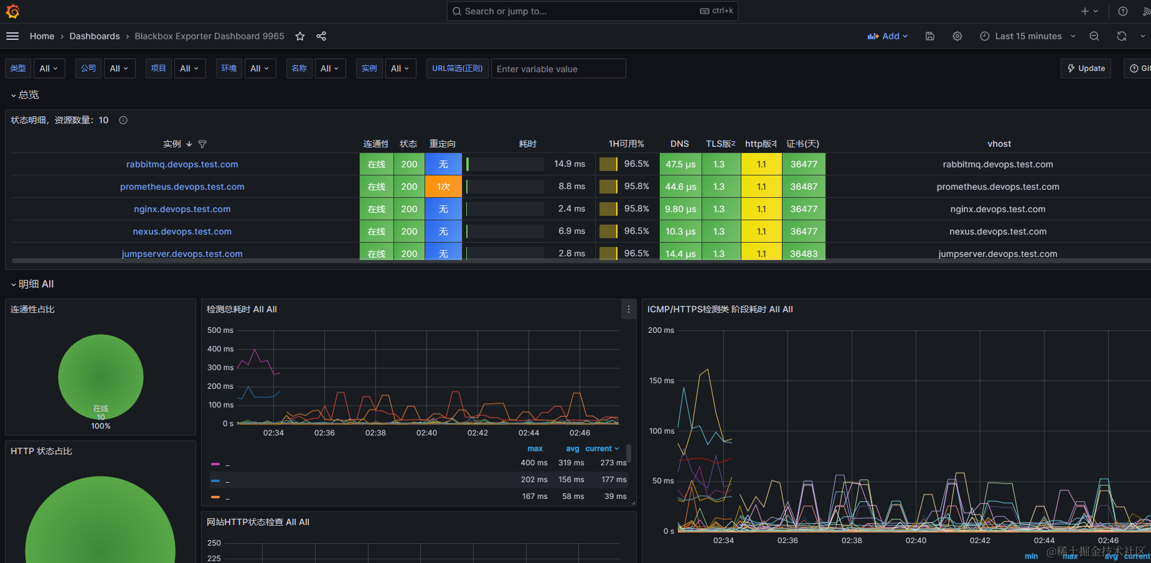1151x563 pixels.
Task: Open dashboard settings gear
Action: tap(957, 36)
